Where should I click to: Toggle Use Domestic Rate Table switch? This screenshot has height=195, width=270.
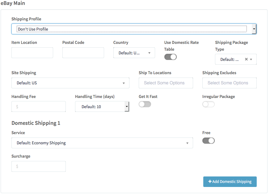coord(170,57)
